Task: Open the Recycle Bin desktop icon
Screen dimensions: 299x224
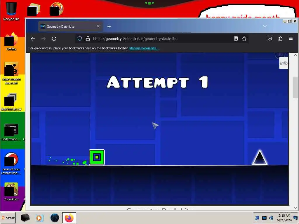Action: tap(11, 11)
